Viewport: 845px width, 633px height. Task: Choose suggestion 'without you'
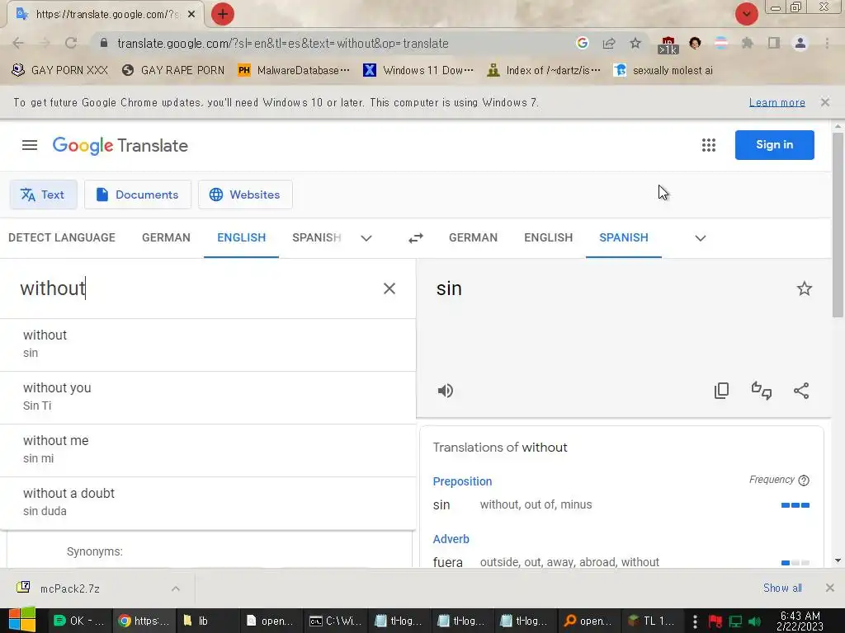tap(208, 397)
